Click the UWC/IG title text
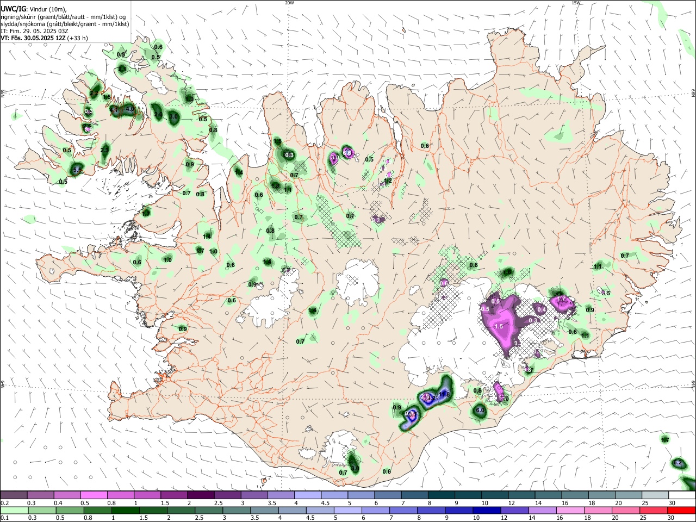The height and width of the screenshot is (522, 696). click(x=13, y=9)
